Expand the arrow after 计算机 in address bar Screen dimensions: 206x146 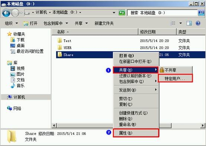[x=50, y=13]
